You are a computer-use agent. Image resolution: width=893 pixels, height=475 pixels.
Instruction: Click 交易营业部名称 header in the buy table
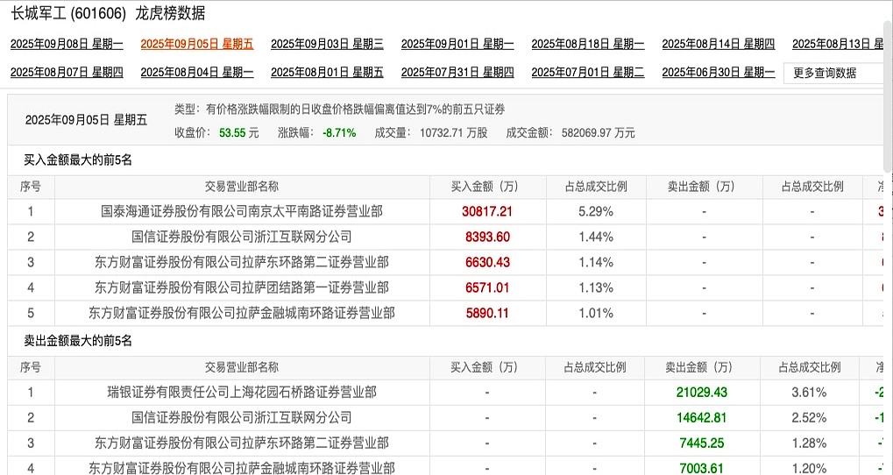[x=242, y=187]
